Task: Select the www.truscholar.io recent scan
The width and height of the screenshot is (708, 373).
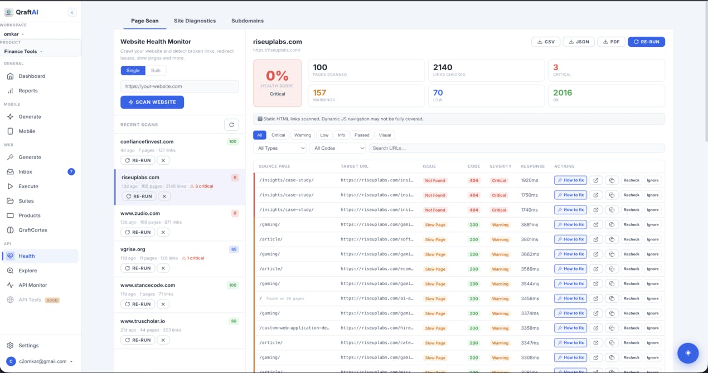Action: [x=180, y=331]
